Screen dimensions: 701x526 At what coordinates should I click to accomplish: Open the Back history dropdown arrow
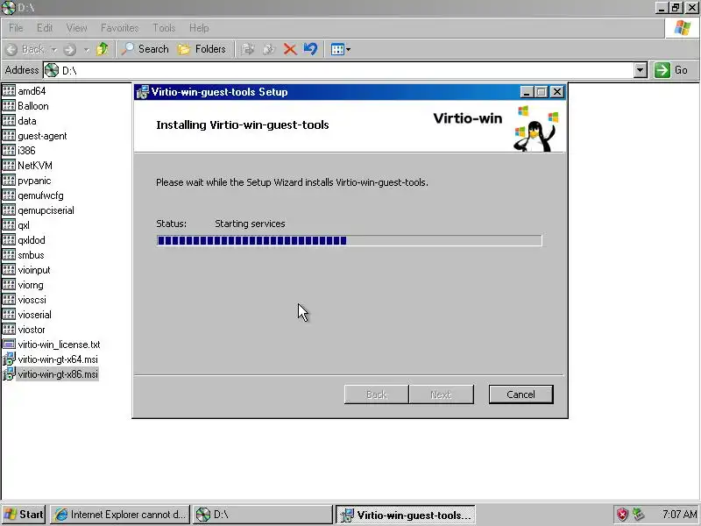pyautogui.click(x=53, y=49)
